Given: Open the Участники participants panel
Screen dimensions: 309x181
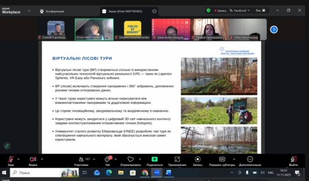Looking at the screenshot, I should point(81,159).
